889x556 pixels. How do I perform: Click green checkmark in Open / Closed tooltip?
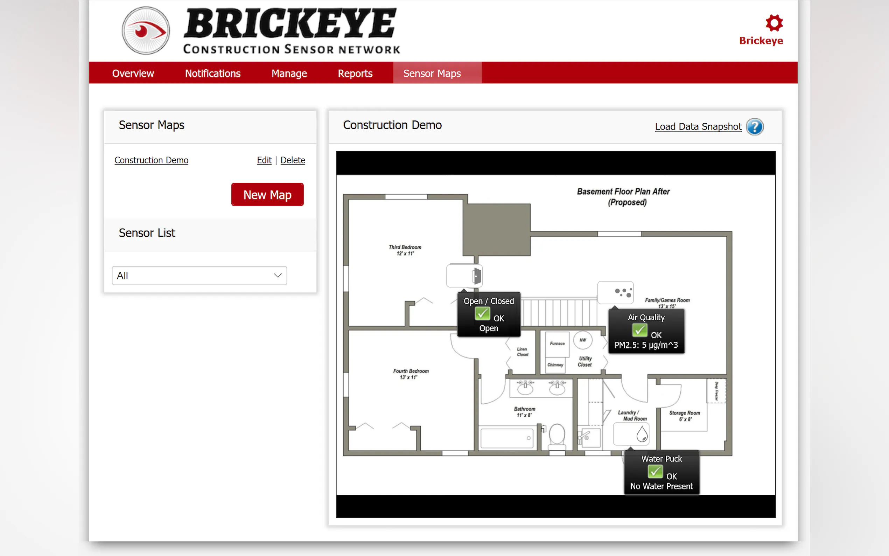482,314
